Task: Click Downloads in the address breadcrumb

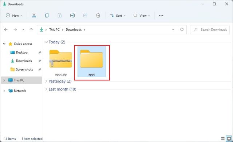Action: [74, 30]
